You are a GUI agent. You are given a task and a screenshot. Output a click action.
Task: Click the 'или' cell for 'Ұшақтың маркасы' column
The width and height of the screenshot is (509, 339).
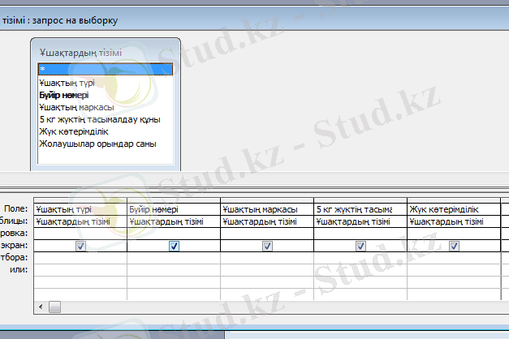pos(267,270)
